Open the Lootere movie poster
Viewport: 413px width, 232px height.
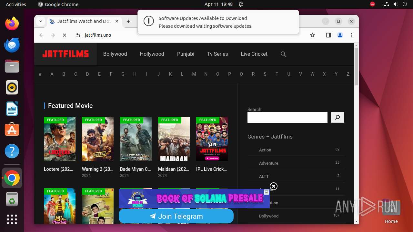coord(60,139)
